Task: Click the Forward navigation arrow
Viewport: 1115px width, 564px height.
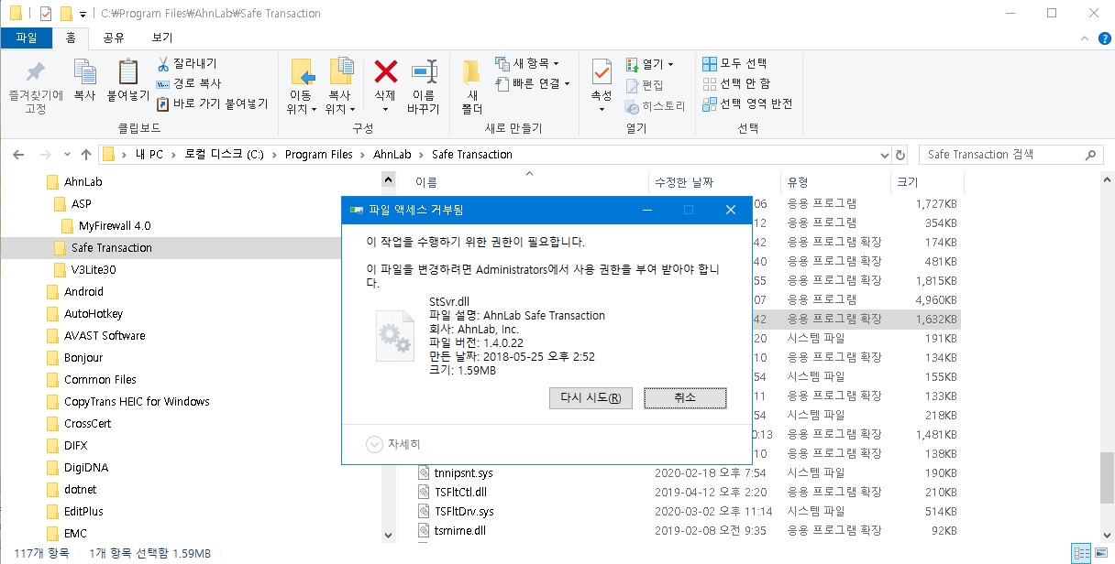Action: [x=46, y=154]
